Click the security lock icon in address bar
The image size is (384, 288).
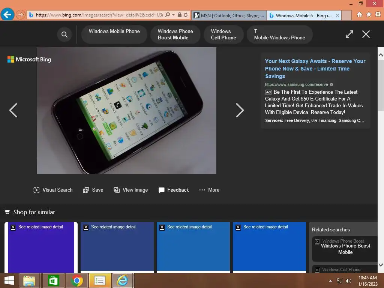[x=180, y=15]
